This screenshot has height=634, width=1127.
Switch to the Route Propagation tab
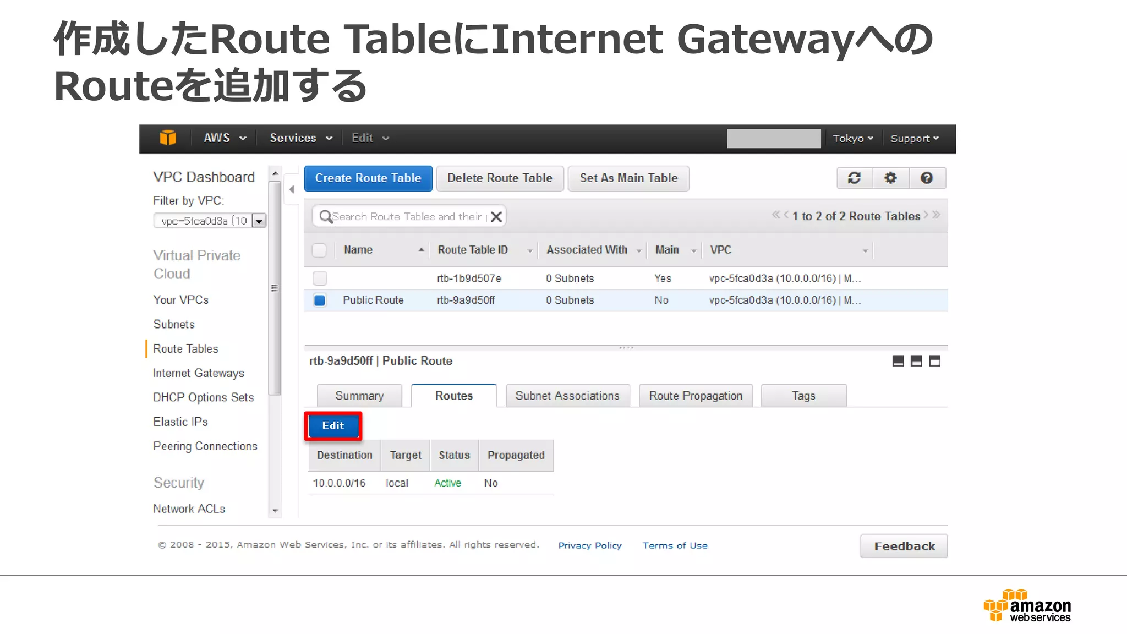tap(696, 396)
